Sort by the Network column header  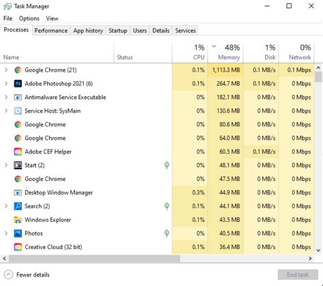click(x=296, y=53)
